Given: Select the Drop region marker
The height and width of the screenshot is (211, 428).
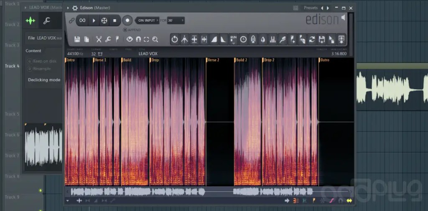Looking at the screenshot, I should [x=154, y=60].
